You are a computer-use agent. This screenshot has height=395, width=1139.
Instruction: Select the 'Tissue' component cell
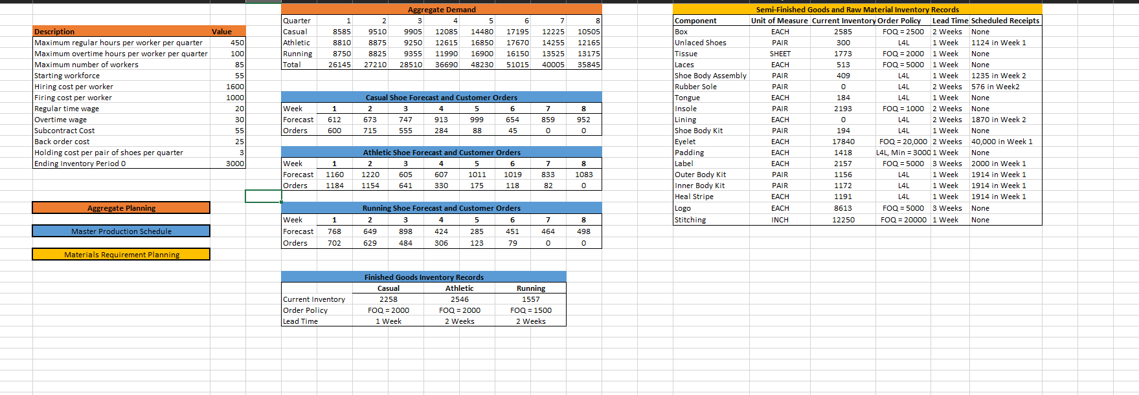click(x=712, y=54)
